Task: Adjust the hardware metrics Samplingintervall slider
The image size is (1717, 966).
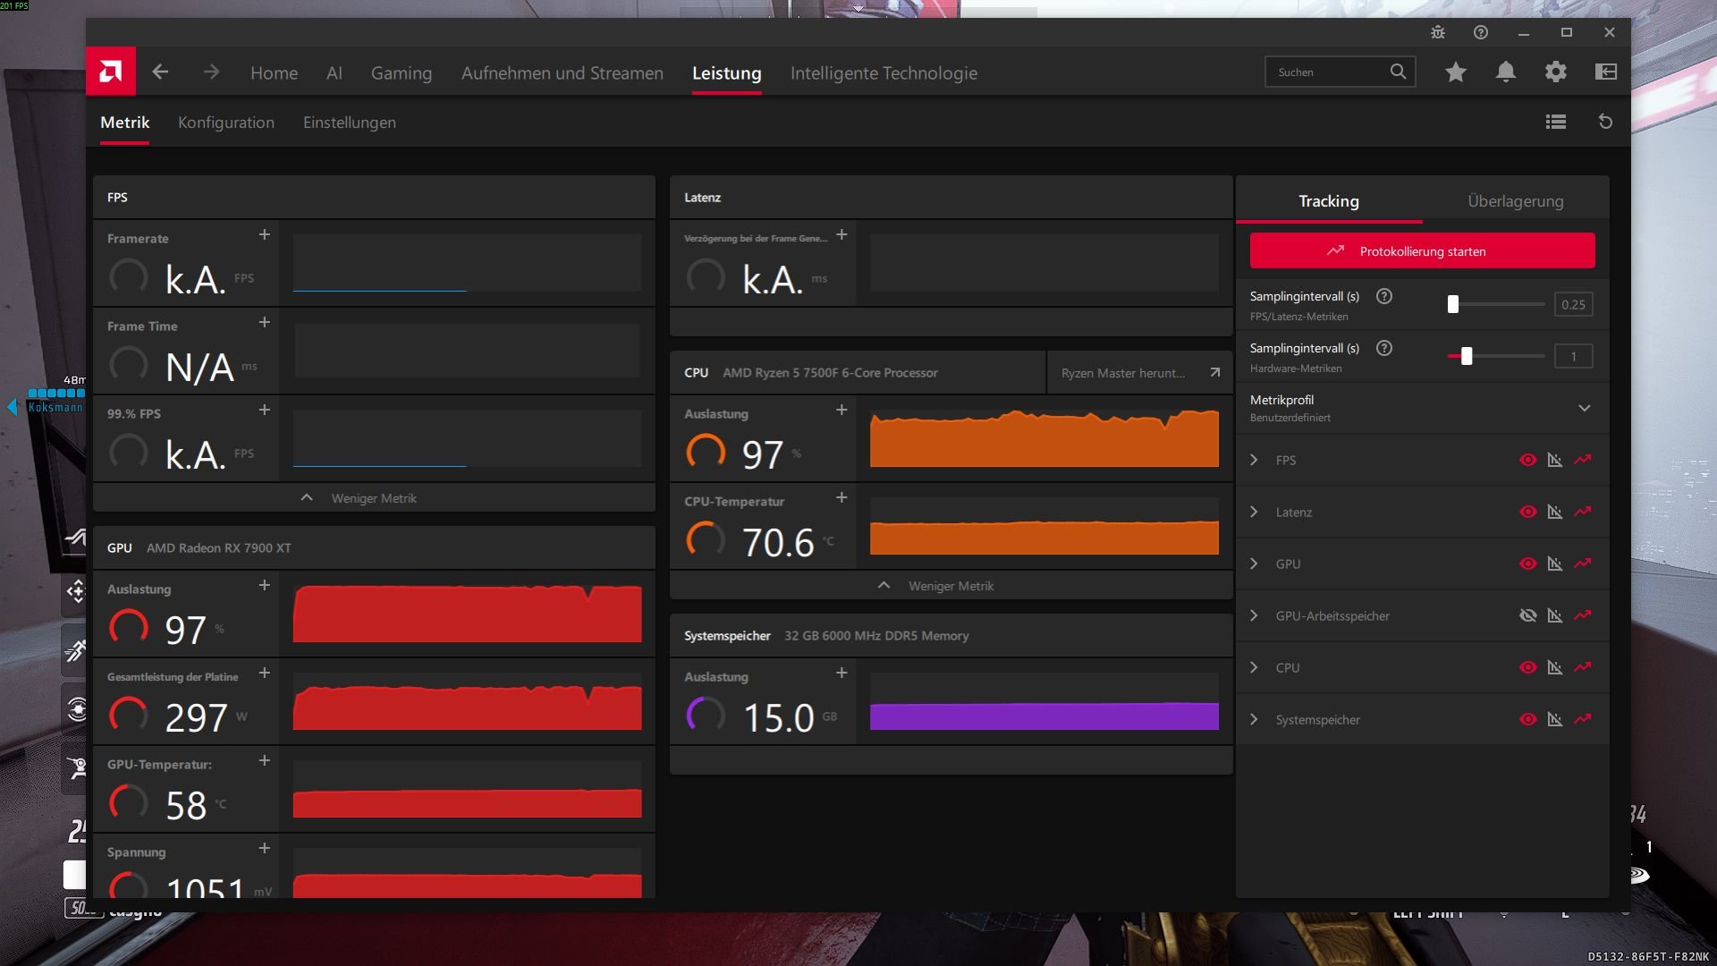Action: coord(1467,356)
